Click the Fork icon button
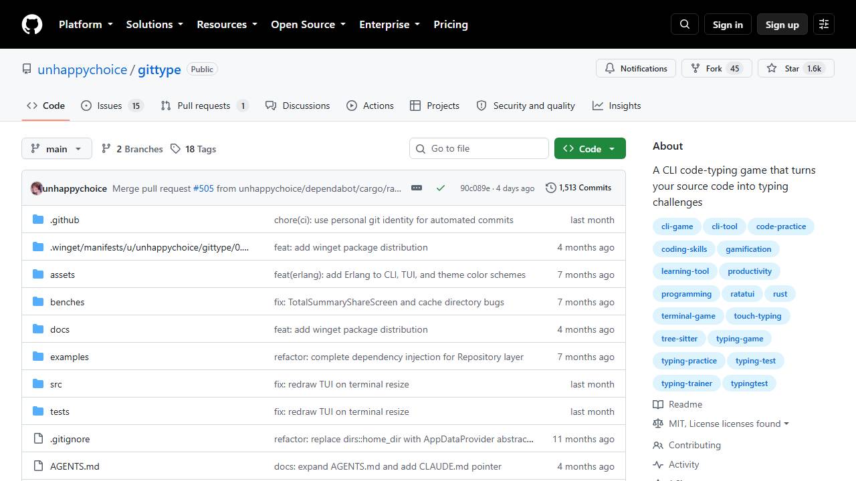Viewport: 856px width, 481px height. click(x=717, y=68)
